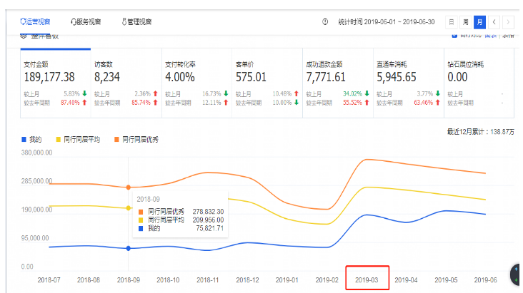Switch to the 服务视窗 tab
This screenshot has height=293, width=523.
coord(86,22)
